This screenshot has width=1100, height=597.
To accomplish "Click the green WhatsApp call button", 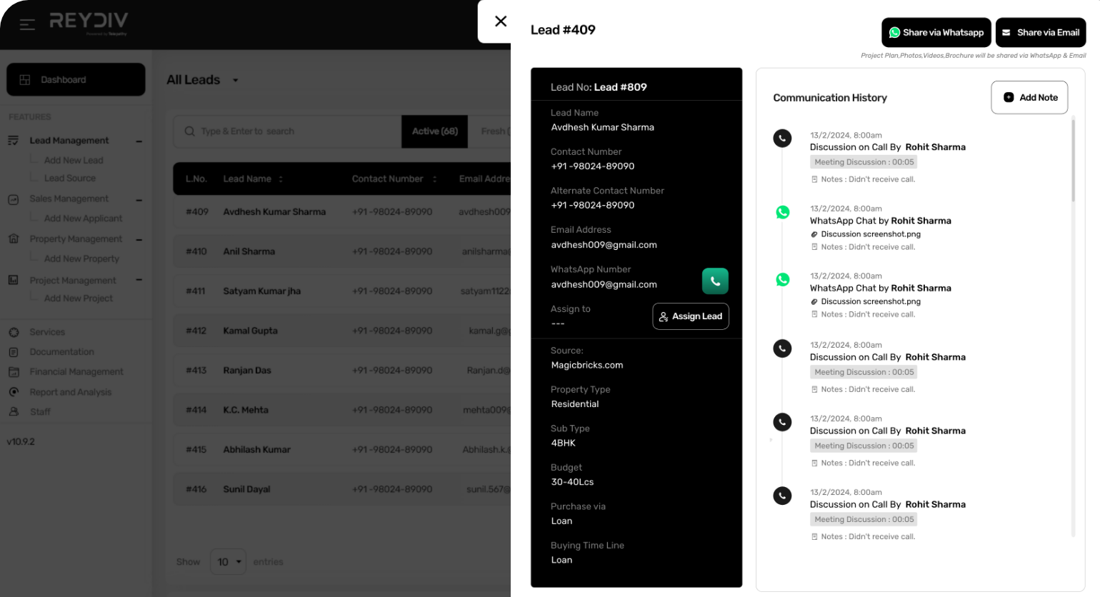I will click(715, 281).
